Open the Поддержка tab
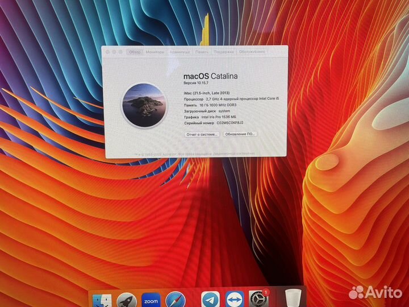Viewport: 409px width, 307px height. coord(224,52)
